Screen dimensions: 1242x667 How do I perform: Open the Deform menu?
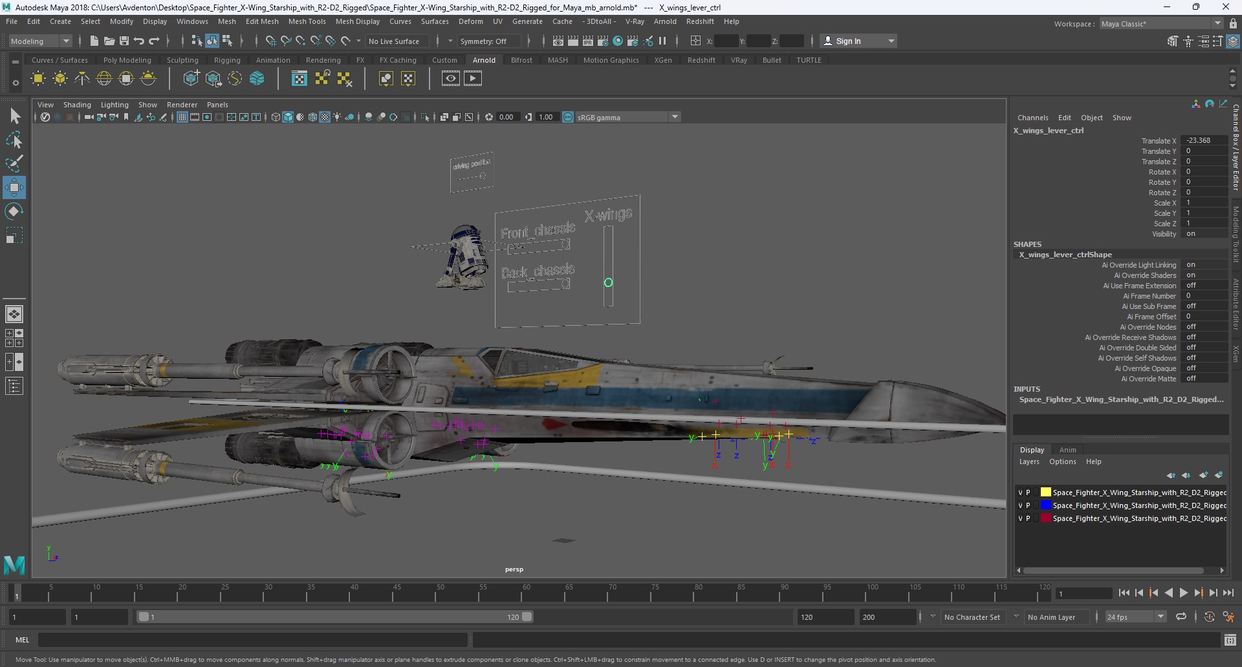(471, 21)
